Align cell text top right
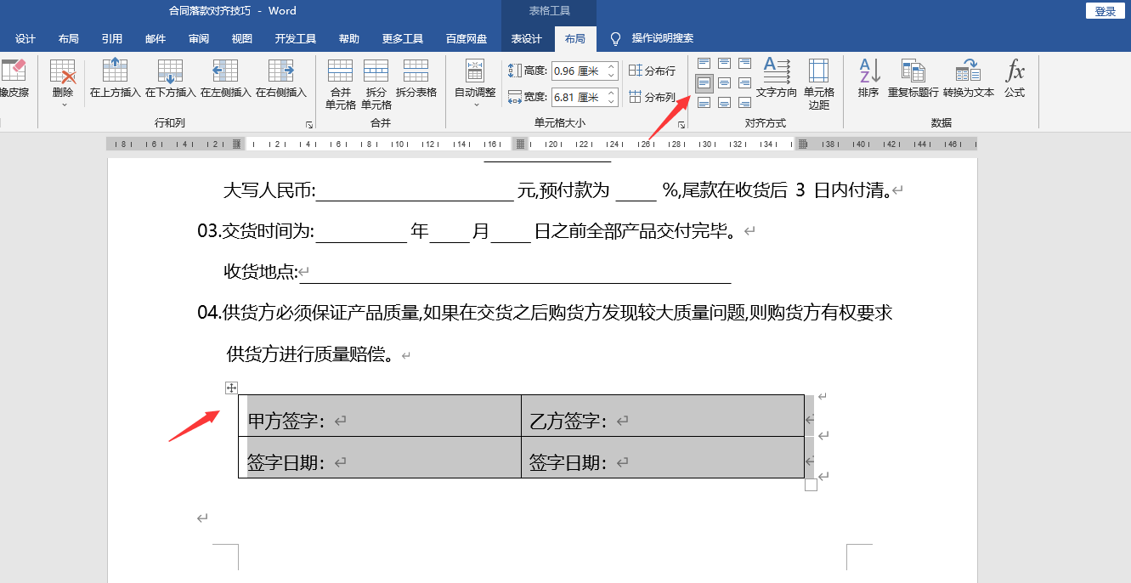Image resolution: width=1131 pixels, height=583 pixels. tap(744, 64)
